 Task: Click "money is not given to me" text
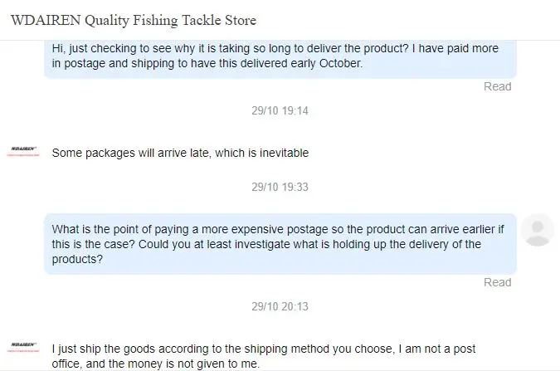[200, 364]
